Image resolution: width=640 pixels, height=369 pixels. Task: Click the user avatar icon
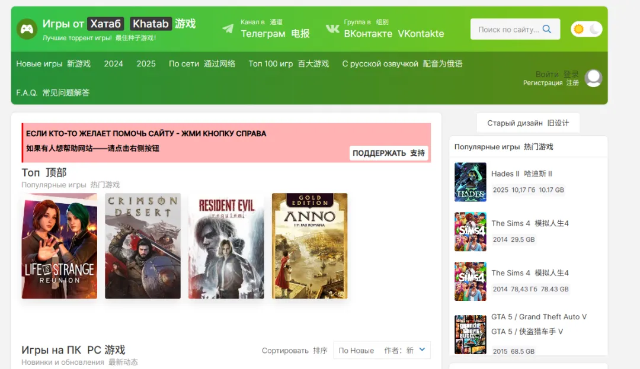[x=593, y=78]
